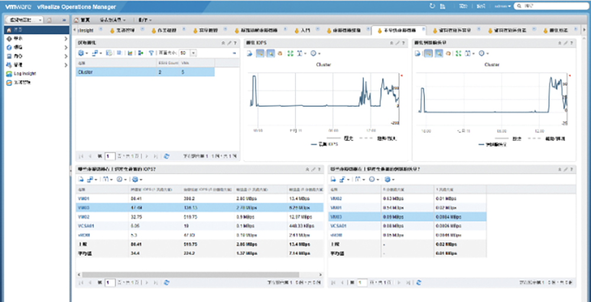This screenshot has height=302, width=591.
Task: Click the help question mark on cluster list widget
Action: 235,43
